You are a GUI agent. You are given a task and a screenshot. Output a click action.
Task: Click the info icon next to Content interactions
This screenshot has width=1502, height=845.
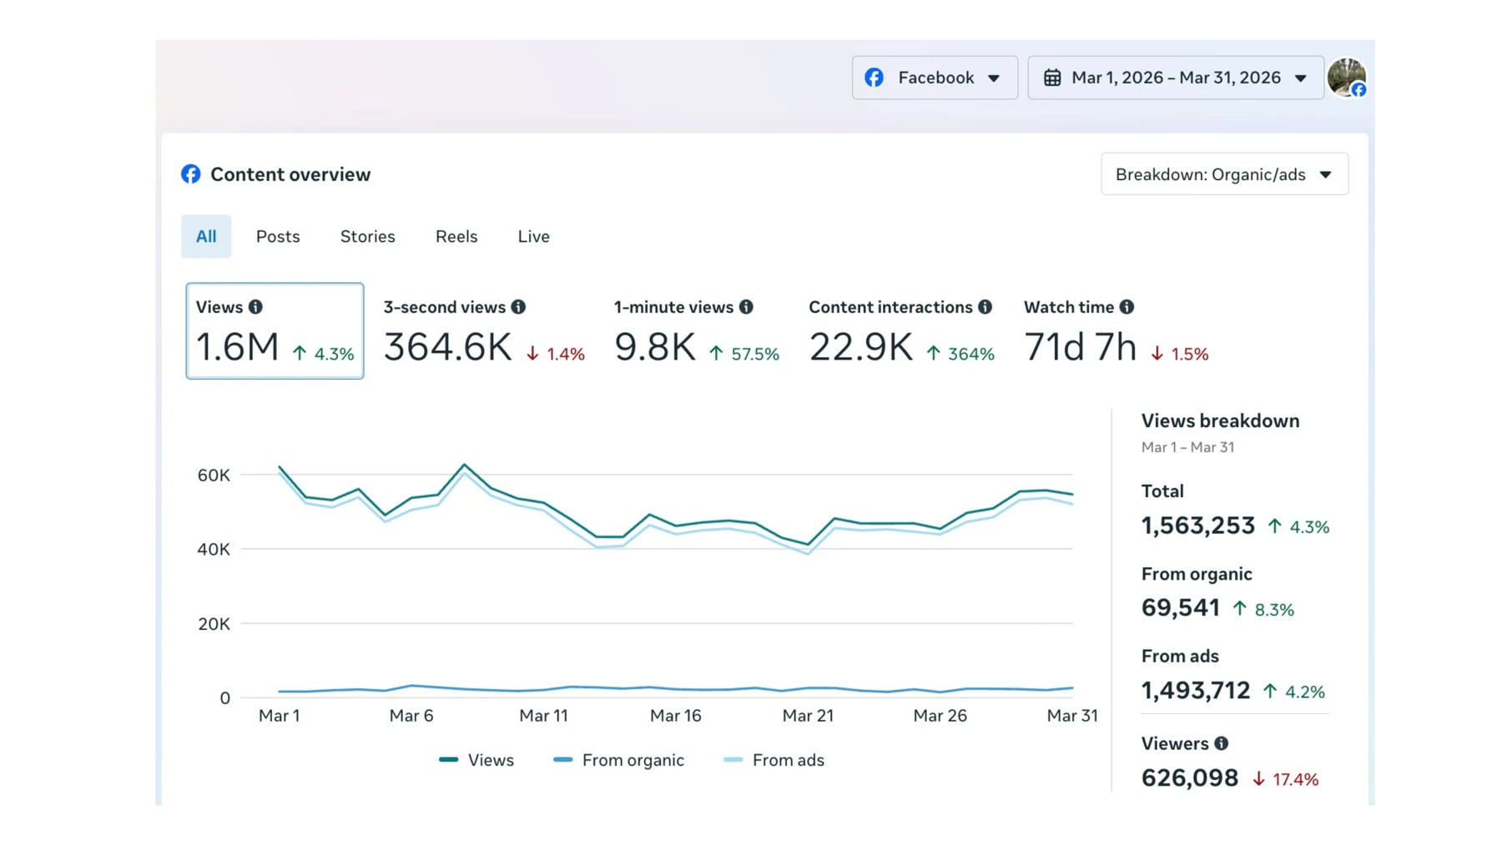pos(985,307)
